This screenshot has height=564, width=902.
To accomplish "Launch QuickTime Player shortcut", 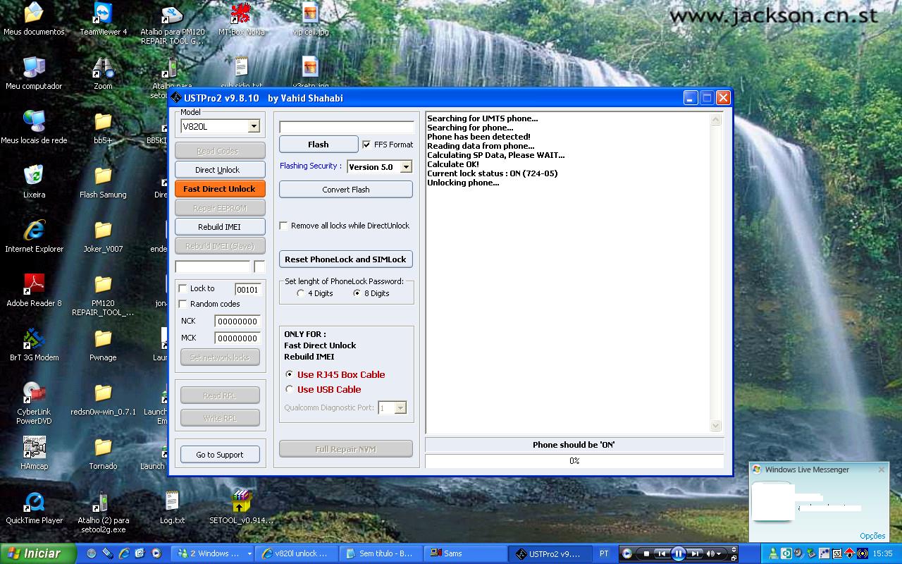I will coord(34,508).
